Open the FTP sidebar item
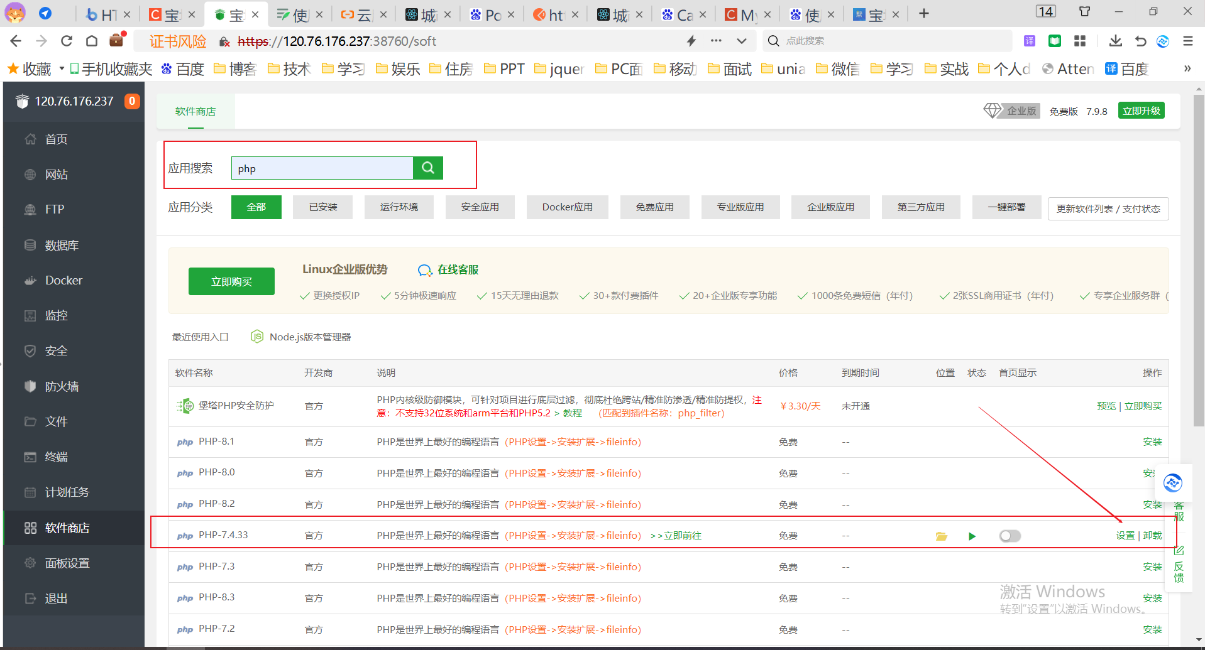The image size is (1205, 650). tap(74, 209)
